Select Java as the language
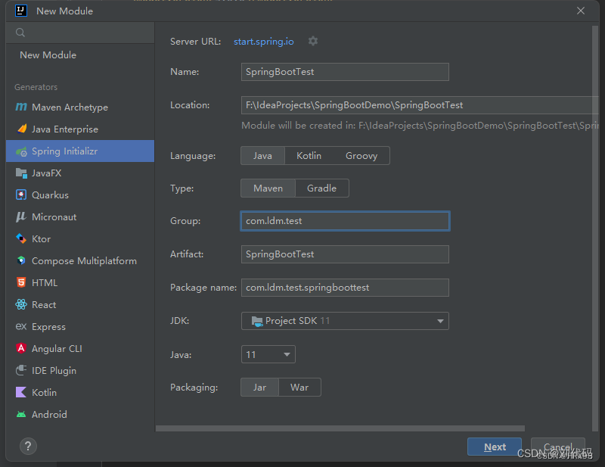The width and height of the screenshot is (605, 467). click(x=262, y=156)
